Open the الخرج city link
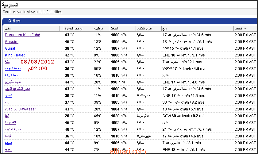Viewport: 258px width, 154px height. (8, 150)
